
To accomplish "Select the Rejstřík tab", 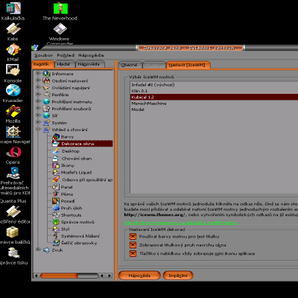I will 42,64.
